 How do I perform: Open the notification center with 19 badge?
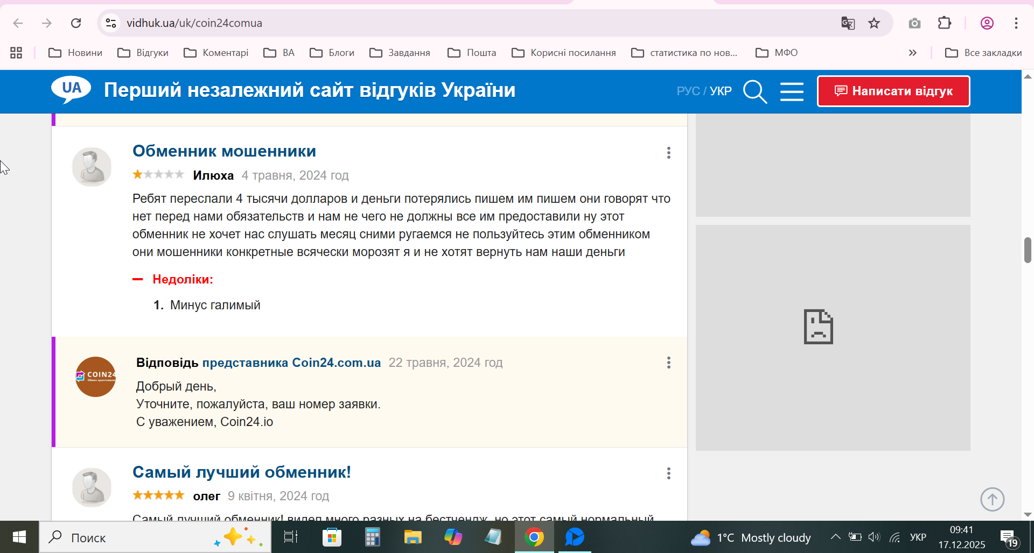tap(1009, 537)
